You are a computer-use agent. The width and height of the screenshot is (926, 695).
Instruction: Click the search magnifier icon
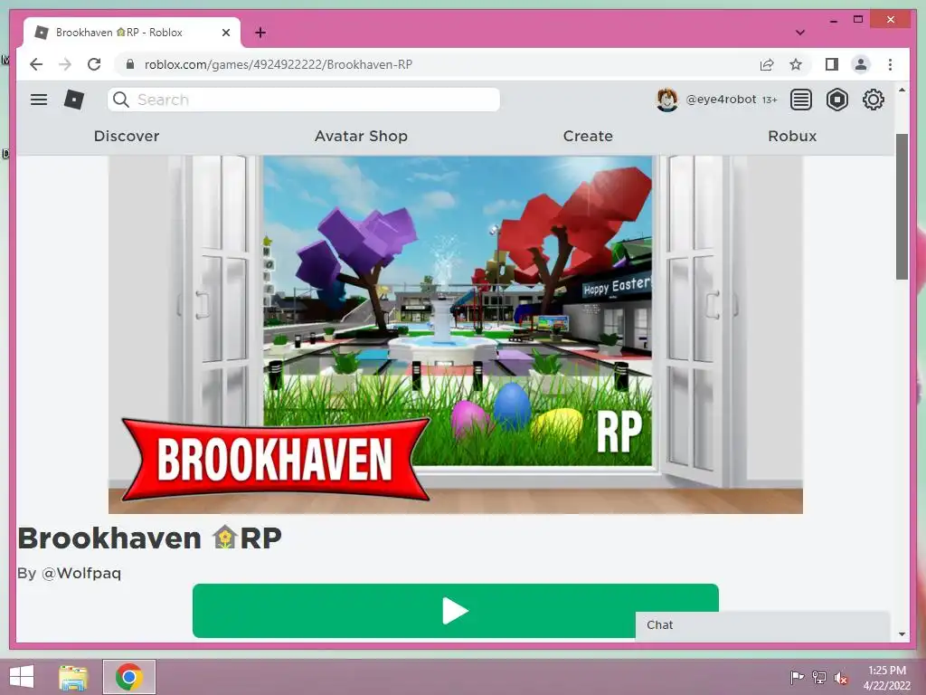[x=121, y=100]
